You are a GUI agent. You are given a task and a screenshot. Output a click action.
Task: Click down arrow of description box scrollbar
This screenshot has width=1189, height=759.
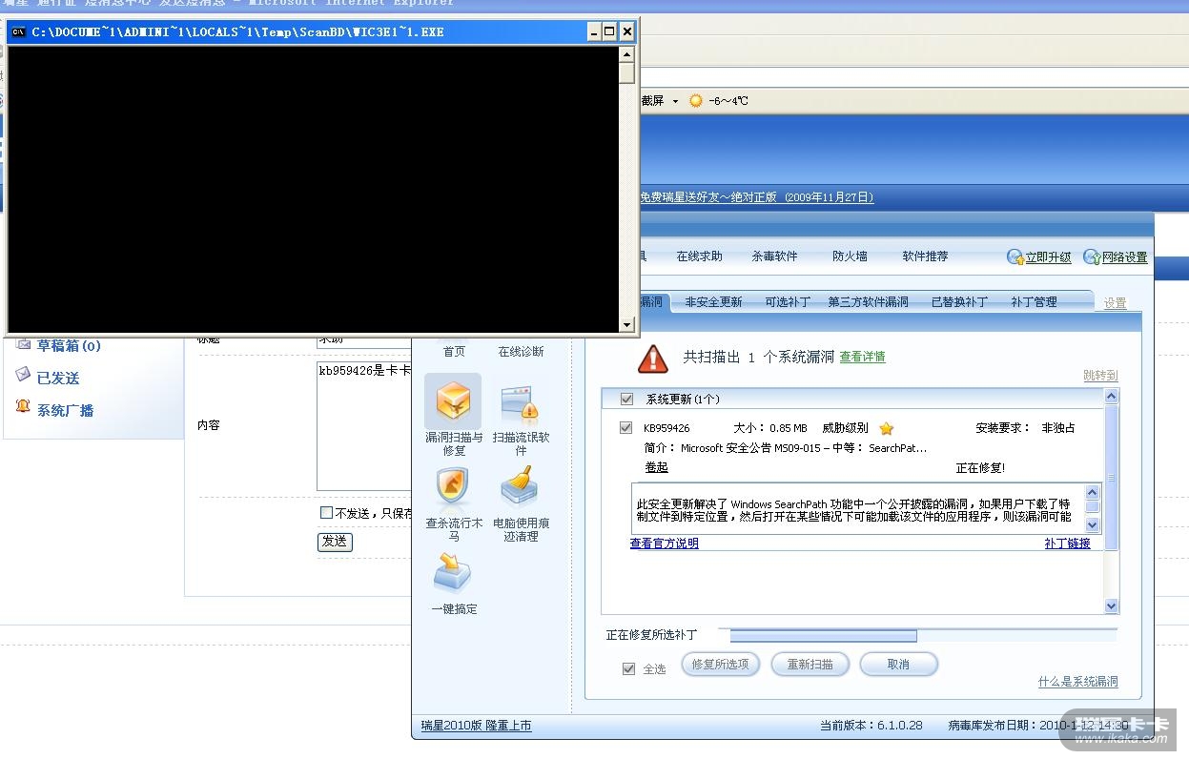tap(1093, 524)
